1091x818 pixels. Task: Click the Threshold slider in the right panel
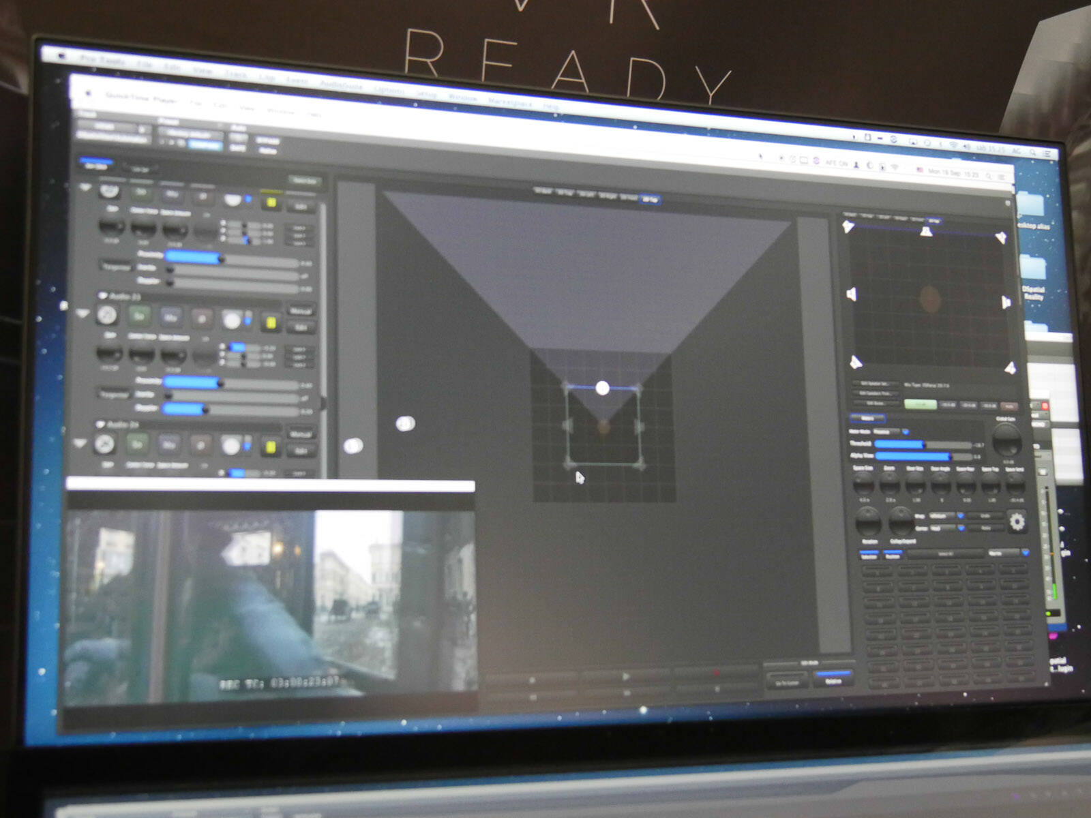click(x=923, y=444)
